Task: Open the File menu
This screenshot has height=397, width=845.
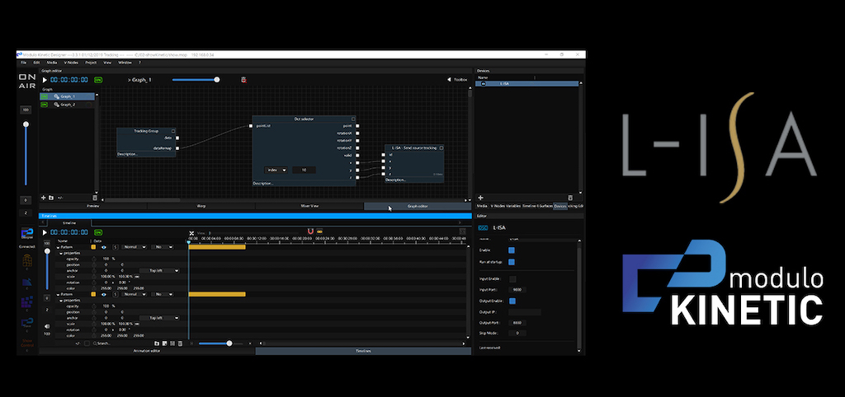Action: tap(24, 63)
